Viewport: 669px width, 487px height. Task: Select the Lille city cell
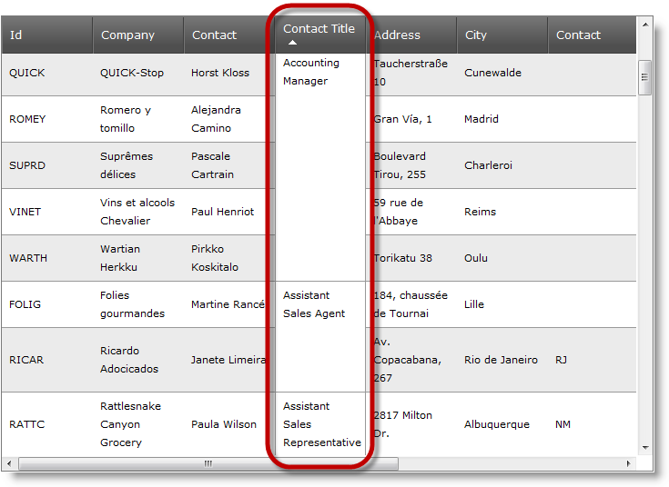pyautogui.click(x=502, y=304)
